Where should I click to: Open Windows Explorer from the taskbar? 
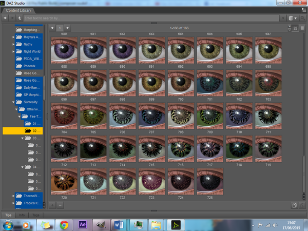tap(157, 225)
